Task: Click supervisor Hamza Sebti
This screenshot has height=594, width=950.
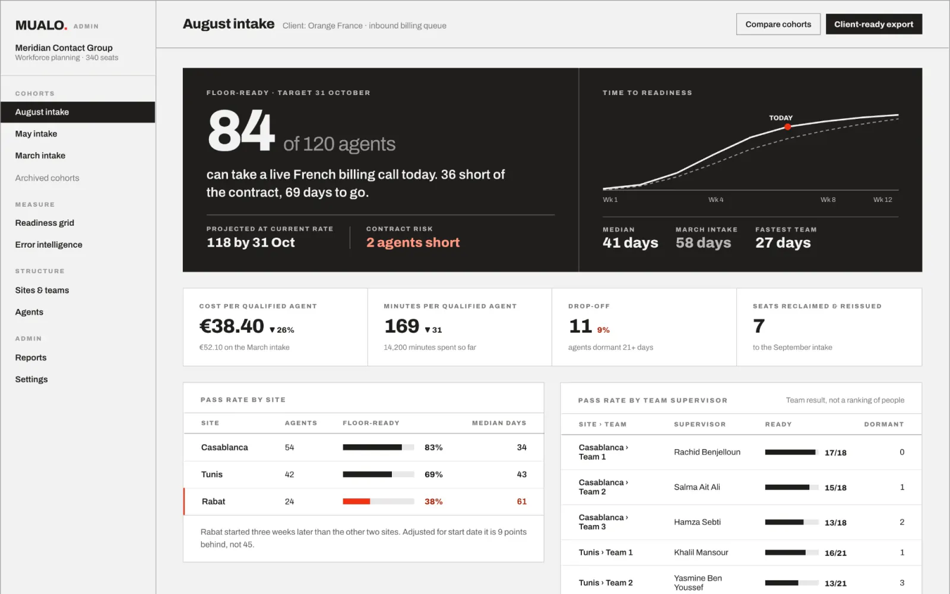Action: coord(697,522)
